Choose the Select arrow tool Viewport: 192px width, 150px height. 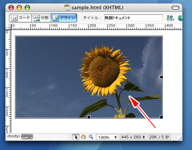tap(76, 137)
